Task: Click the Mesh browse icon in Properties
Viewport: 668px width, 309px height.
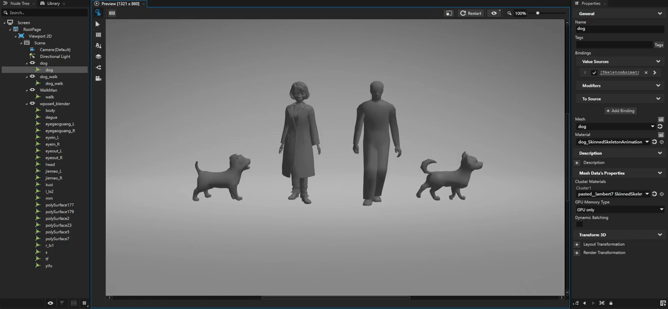Action: (x=661, y=119)
